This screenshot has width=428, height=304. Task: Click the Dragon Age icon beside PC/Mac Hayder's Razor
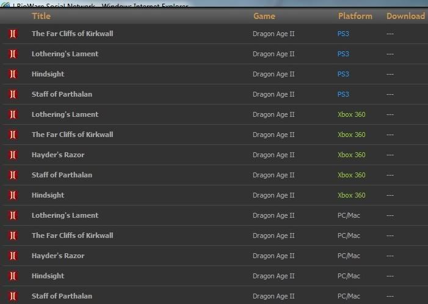pyautogui.click(x=13, y=256)
